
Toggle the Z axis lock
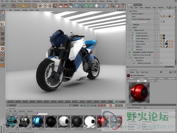tap(50, 6)
